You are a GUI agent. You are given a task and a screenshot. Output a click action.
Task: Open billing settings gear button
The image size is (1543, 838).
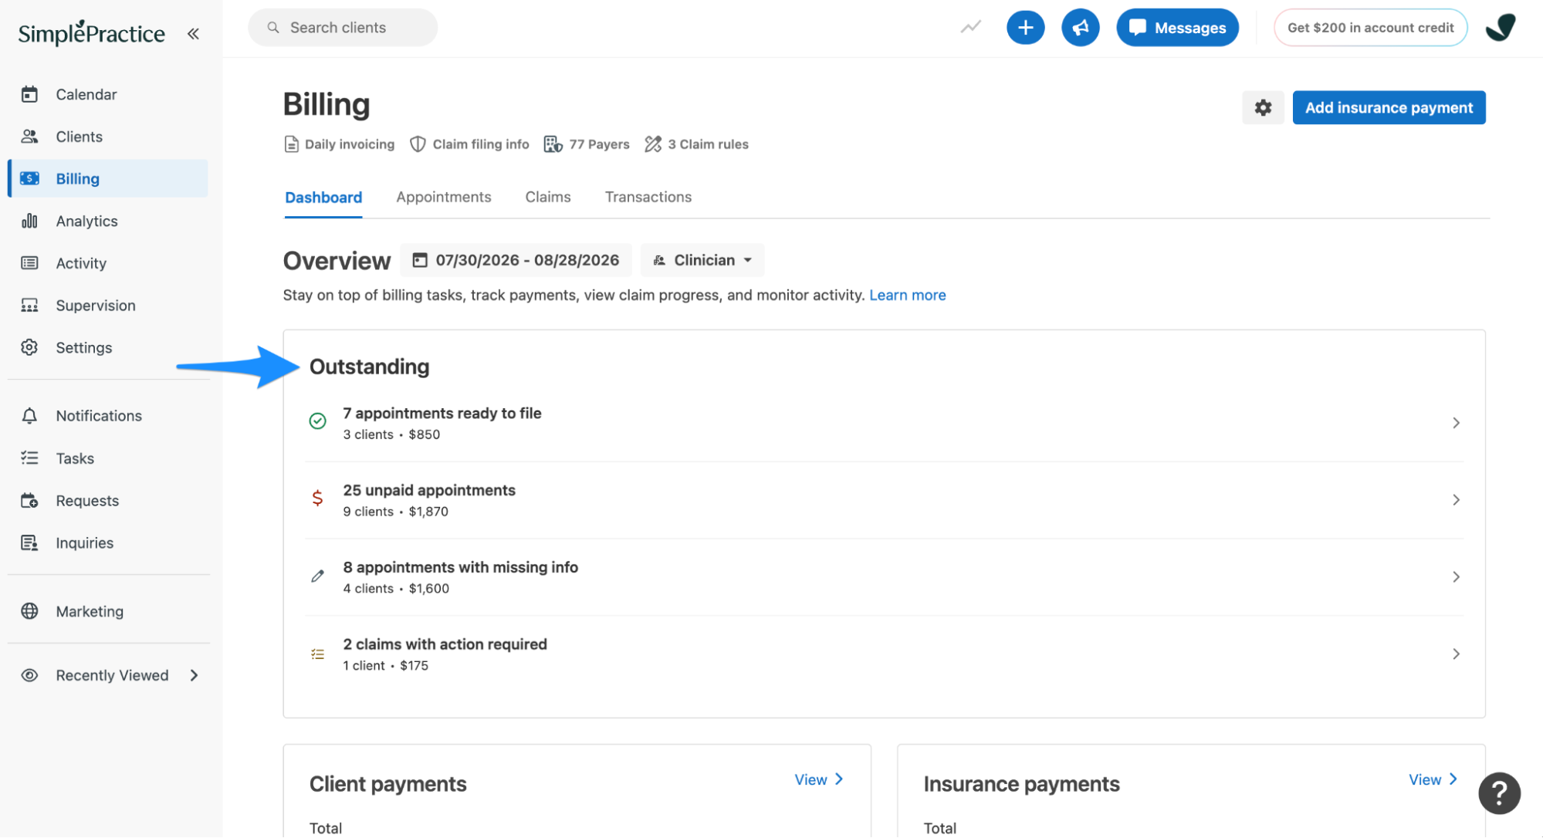1263,107
